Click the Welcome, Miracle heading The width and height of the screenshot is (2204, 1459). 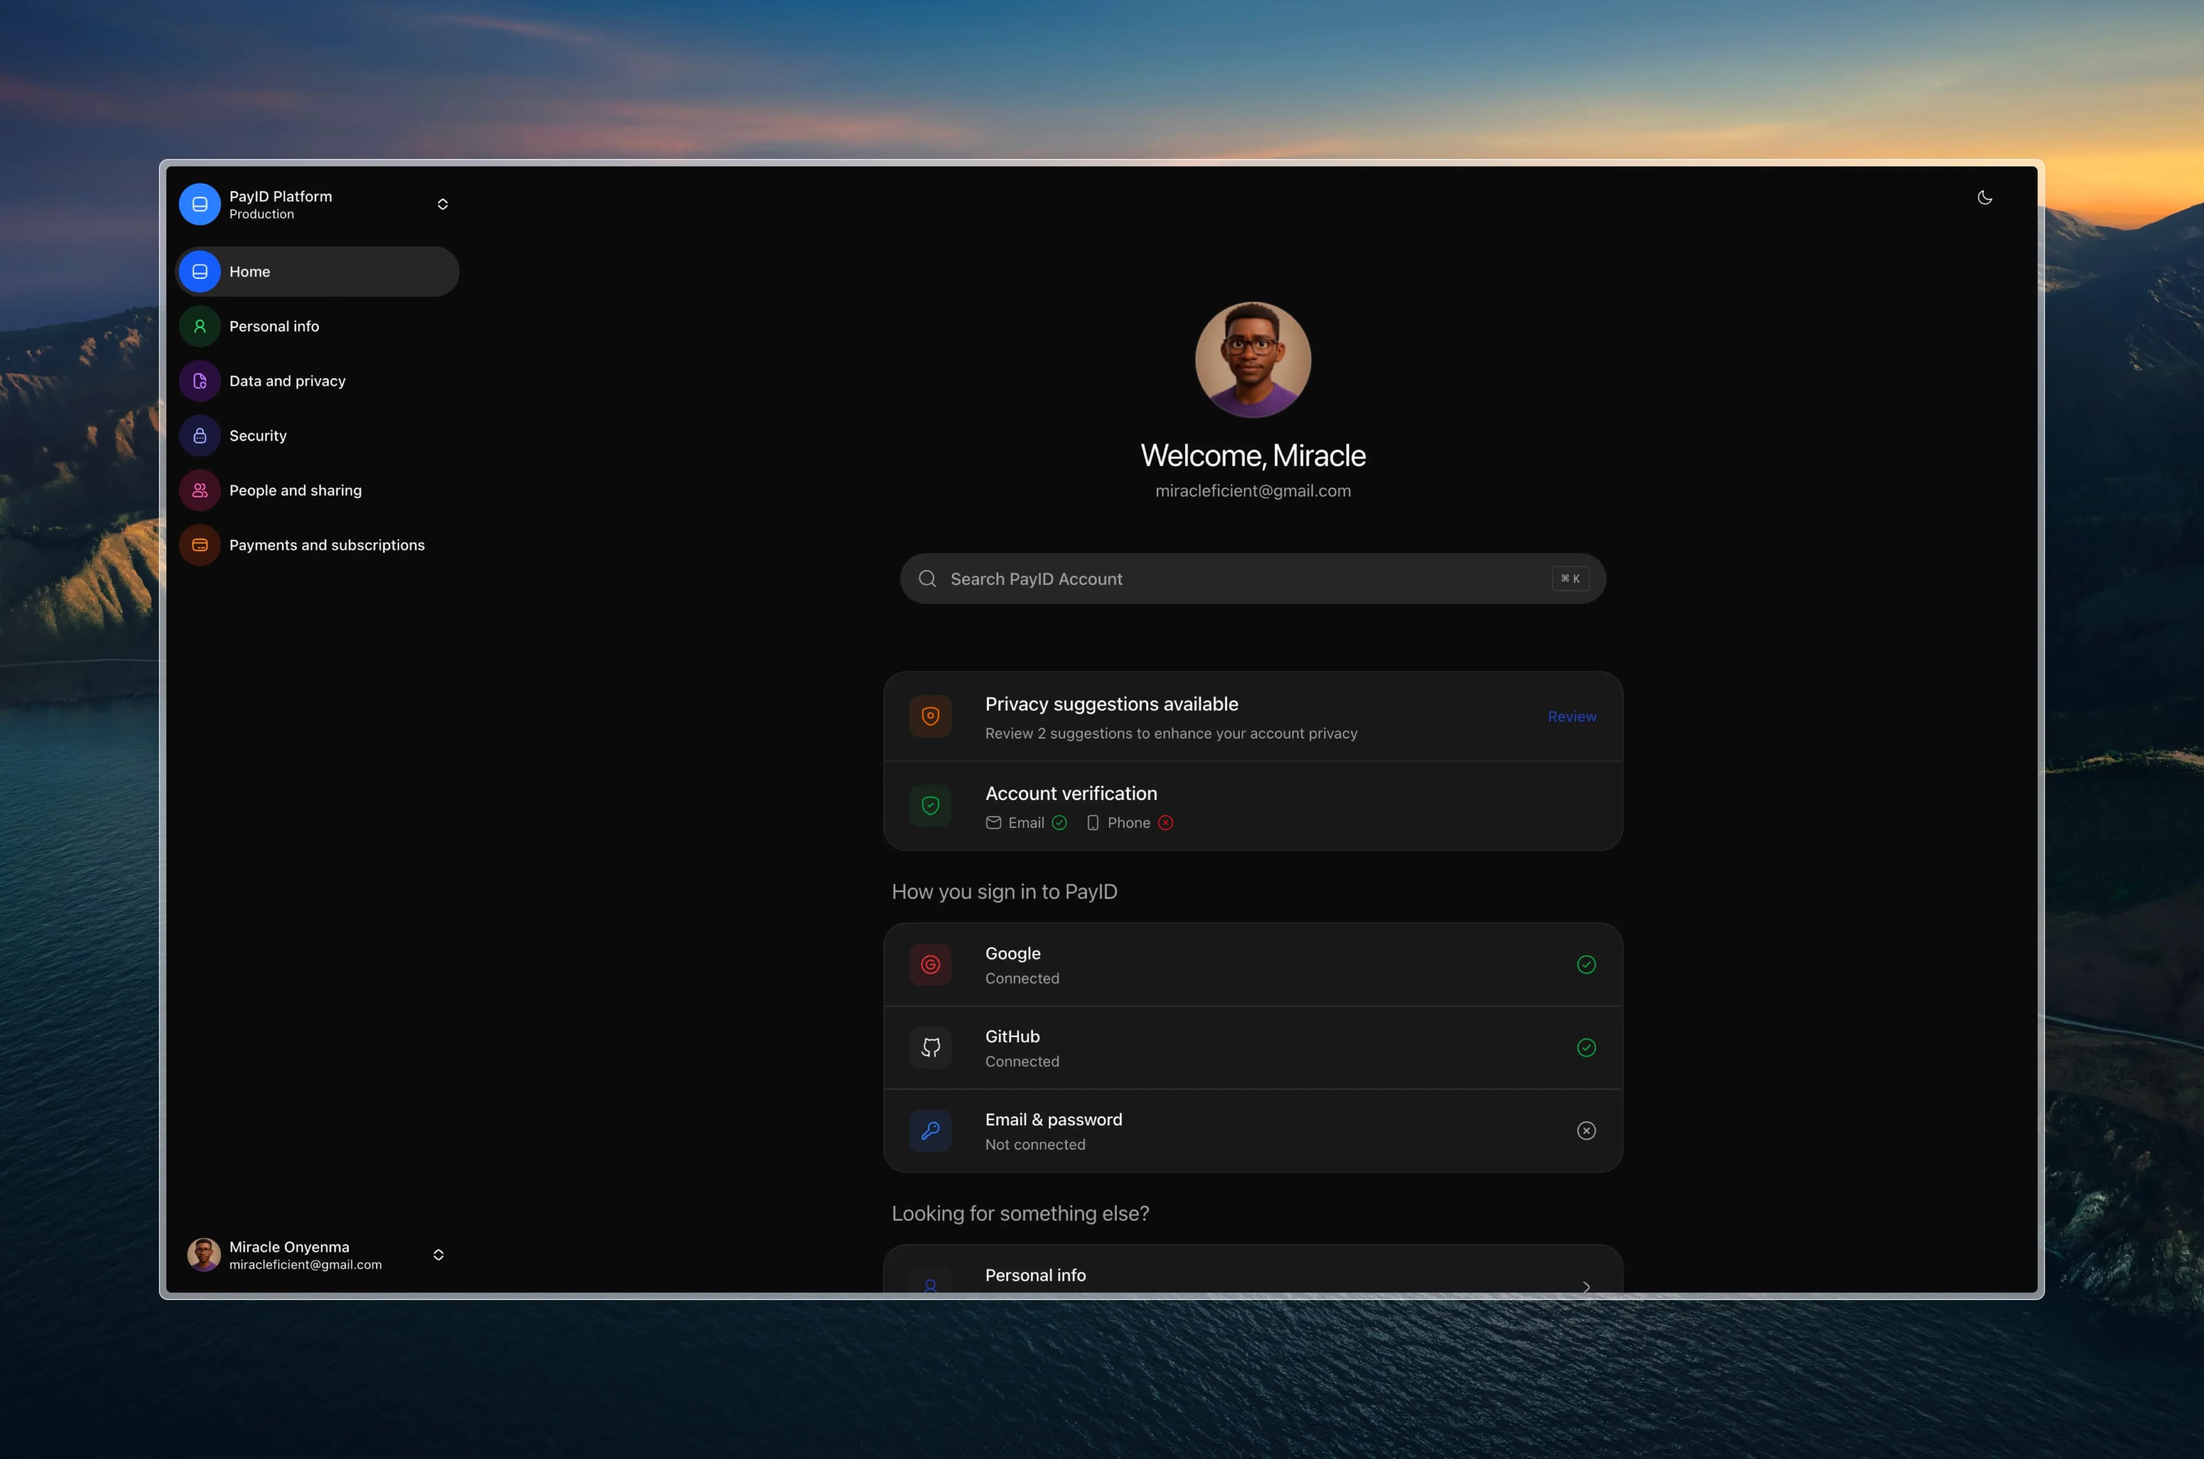coord(1252,455)
